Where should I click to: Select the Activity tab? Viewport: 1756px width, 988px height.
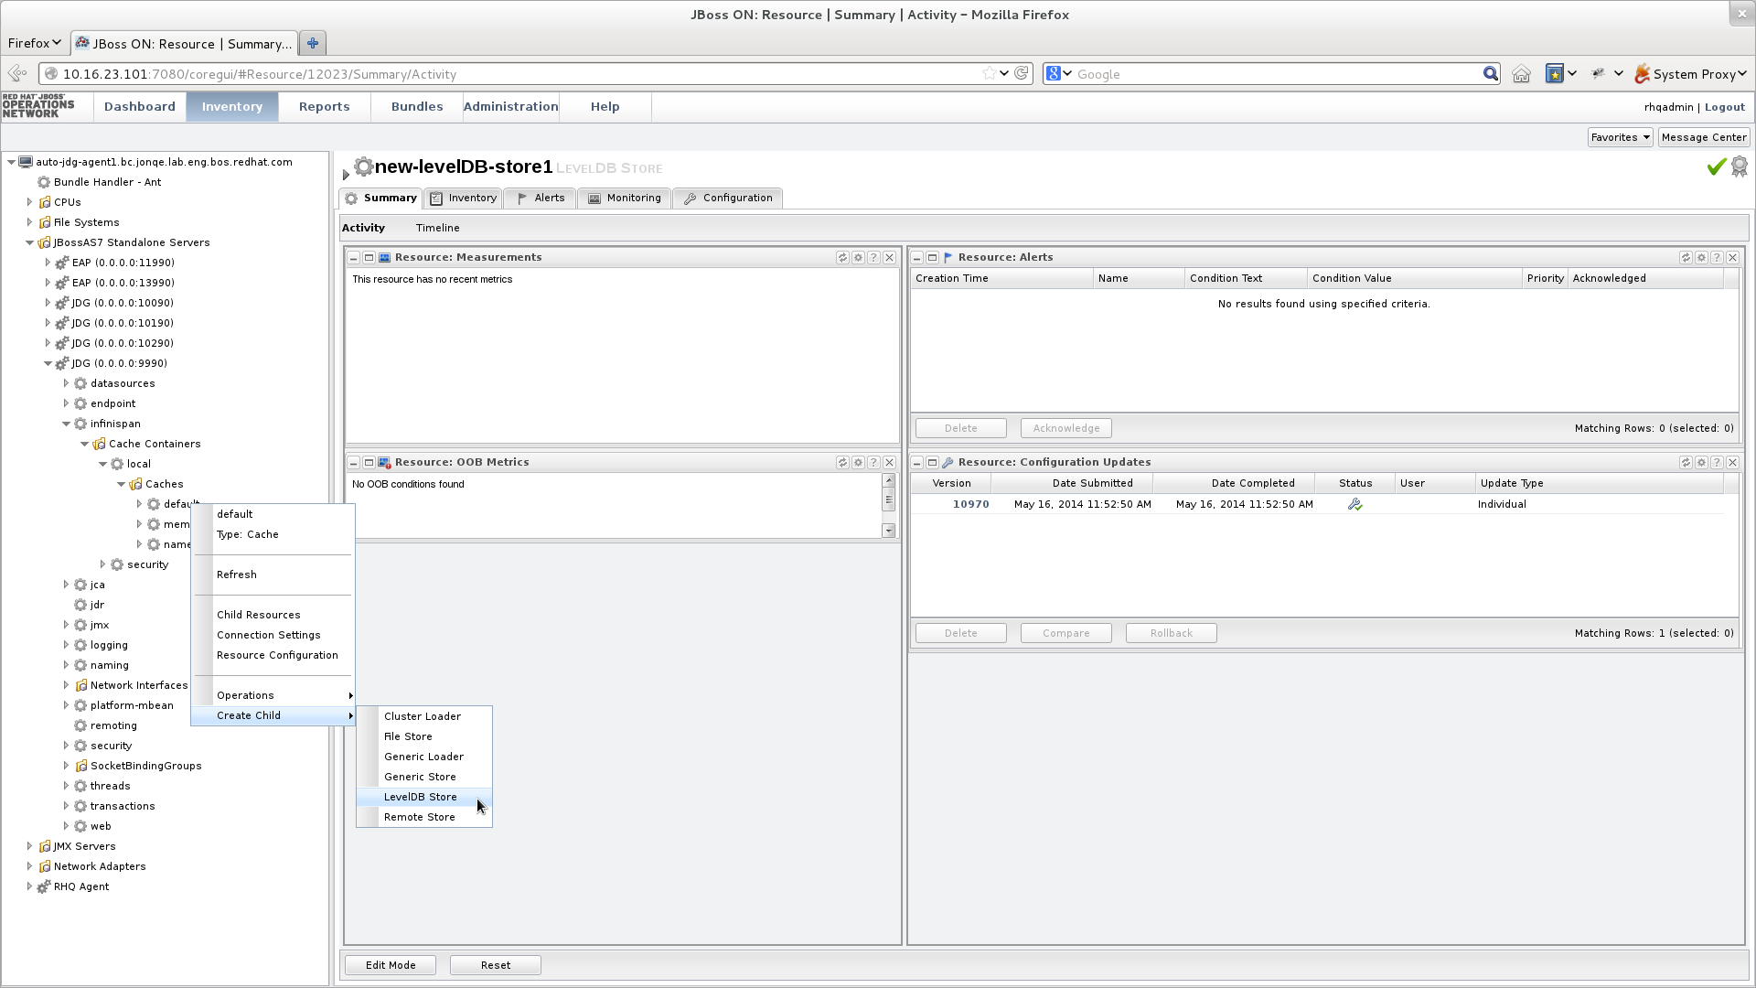[362, 228]
